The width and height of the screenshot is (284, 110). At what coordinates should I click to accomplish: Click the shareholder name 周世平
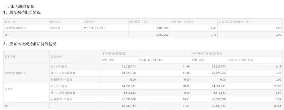8,89
